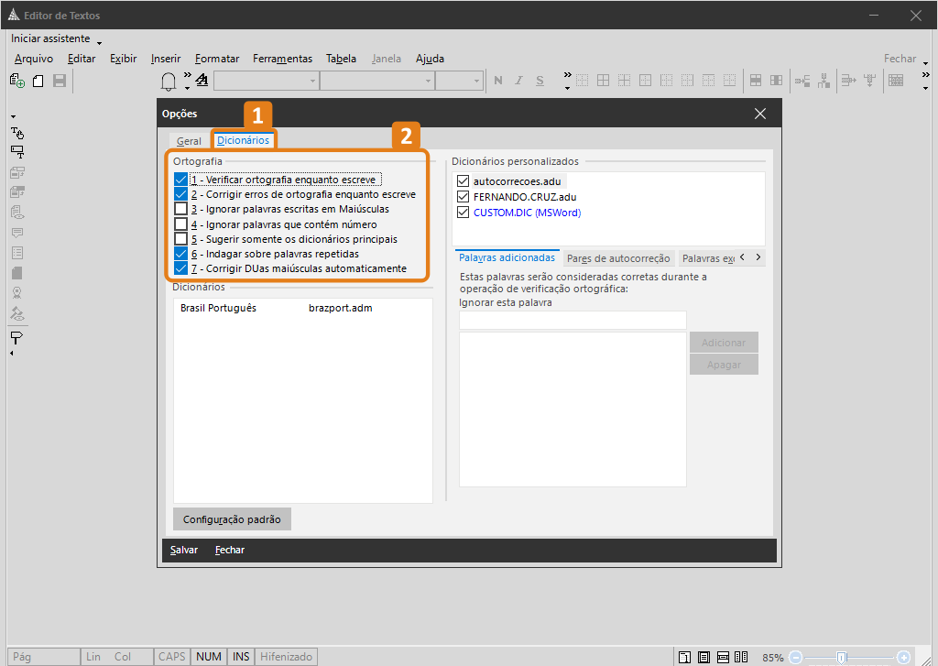The width and height of the screenshot is (938, 666).
Task: Click Salvar in the Opções dialog
Action: tap(183, 550)
